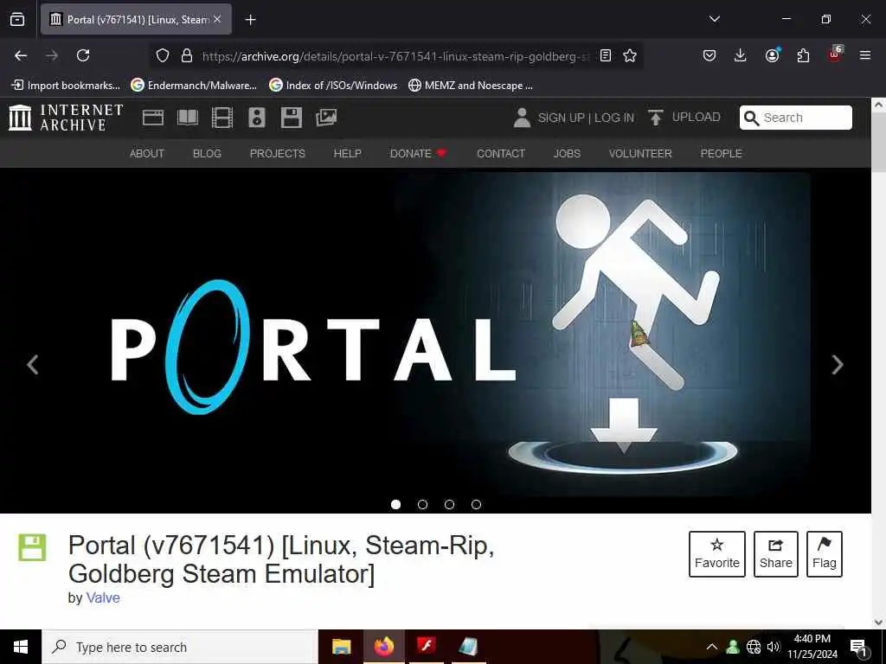Open the Images icon in Archive nav

click(x=326, y=118)
